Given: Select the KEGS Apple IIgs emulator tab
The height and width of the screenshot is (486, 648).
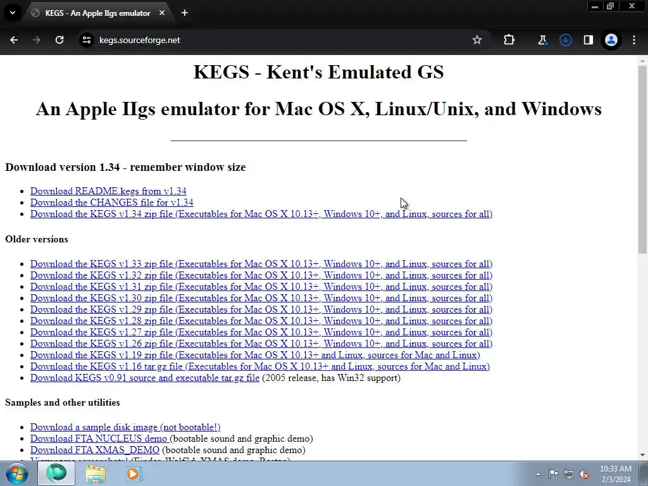Looking at the screenshot, I should (97, 13).
